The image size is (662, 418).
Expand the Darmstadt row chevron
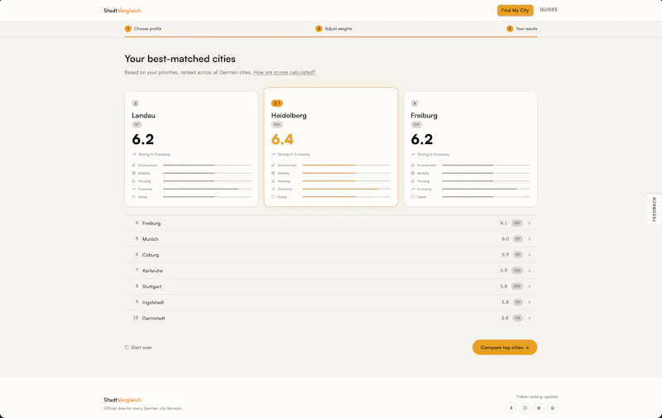pyautogui.click(x=530, y=318)
